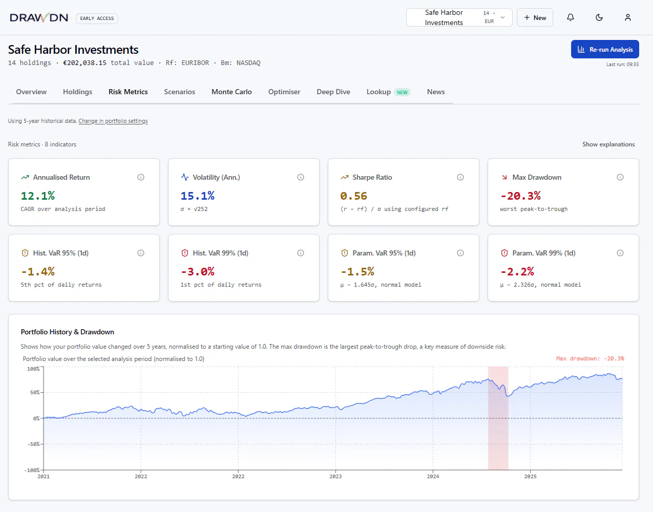The width and height of the screenshot is (653, 512).
Task: Toggle Show explanations
Action: (x=608, y=144)
